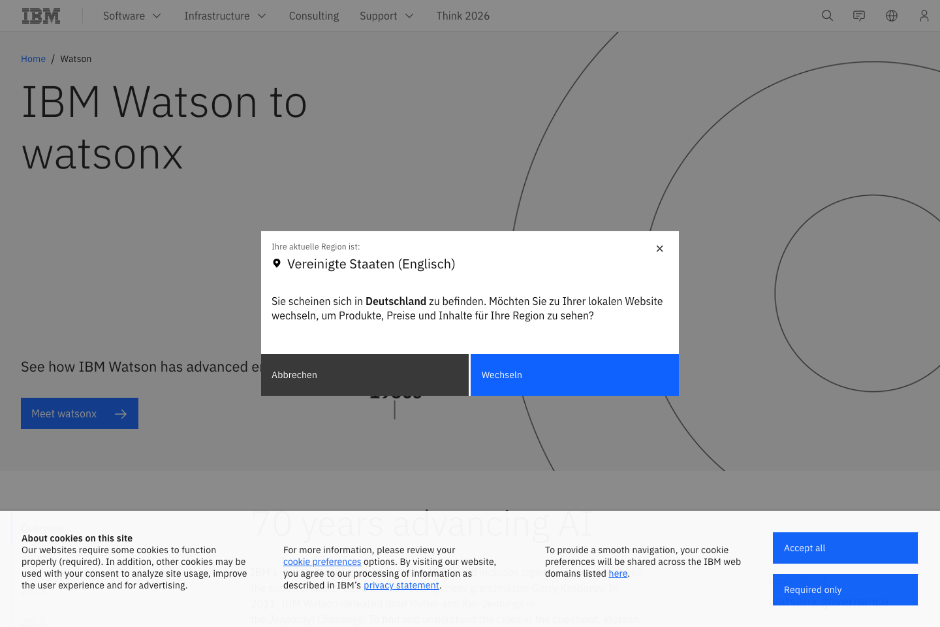Open cookie preferences link
940x627 pixels.
(322, 562)
